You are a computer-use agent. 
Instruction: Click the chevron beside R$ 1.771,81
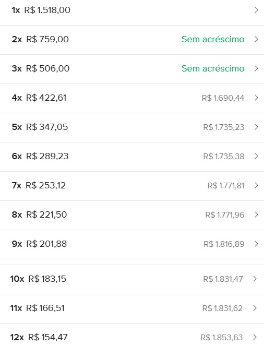click(256, 185)
